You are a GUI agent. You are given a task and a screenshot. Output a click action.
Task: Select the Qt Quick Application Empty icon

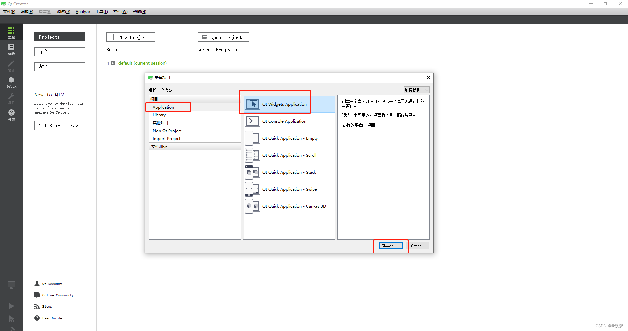tap(253, 138)
